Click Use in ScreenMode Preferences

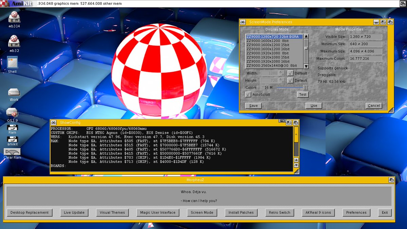click(x=314, y=106)
